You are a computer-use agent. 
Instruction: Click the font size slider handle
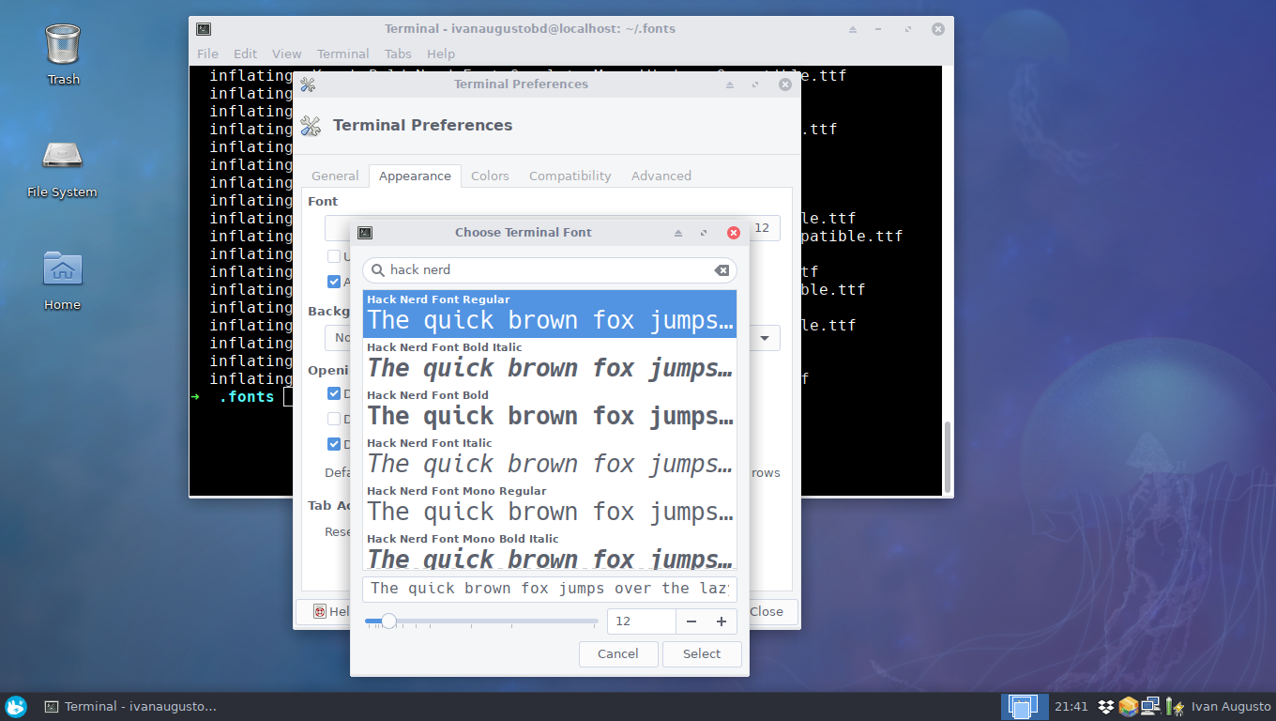[388, 621]
